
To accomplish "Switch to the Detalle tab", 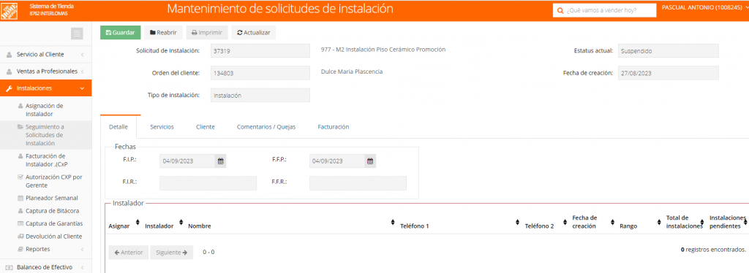I will (x=118, y=127).
